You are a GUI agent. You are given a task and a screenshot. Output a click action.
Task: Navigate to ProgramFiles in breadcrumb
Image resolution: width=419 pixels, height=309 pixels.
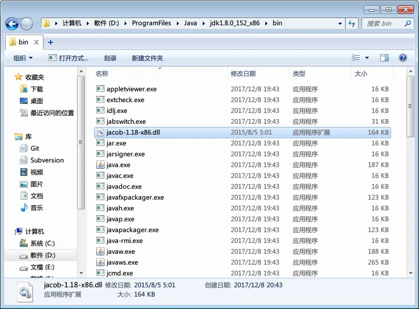click(x=152, y=23)
